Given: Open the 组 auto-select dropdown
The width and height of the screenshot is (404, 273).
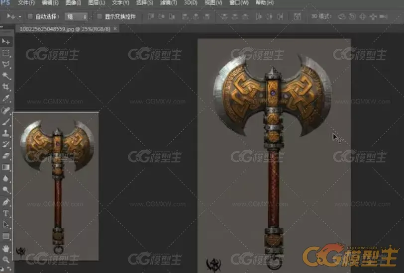Looking at the screenshot, I should pos(76,17).
